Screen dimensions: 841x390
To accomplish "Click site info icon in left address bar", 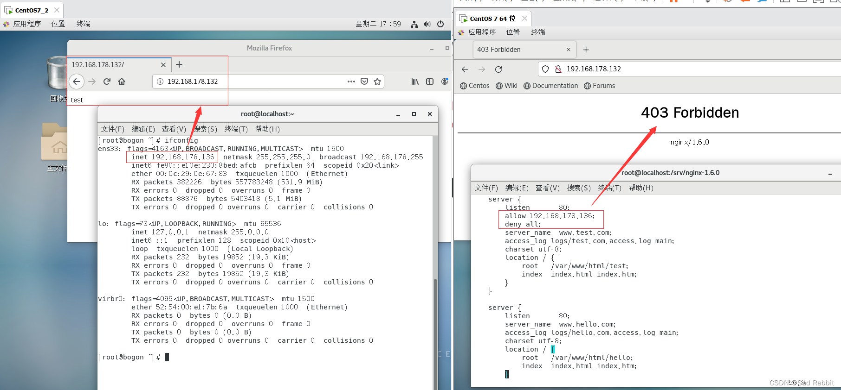I will pyautogui.click(x=160, y=82).
